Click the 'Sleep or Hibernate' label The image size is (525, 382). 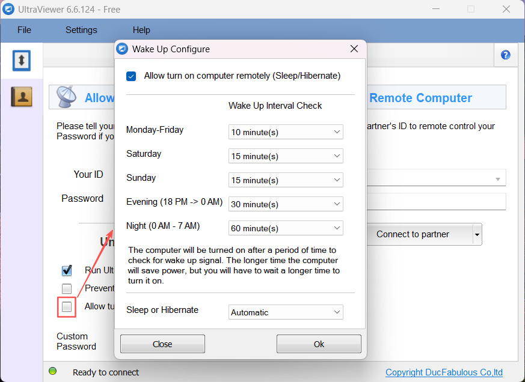[162, 310]
